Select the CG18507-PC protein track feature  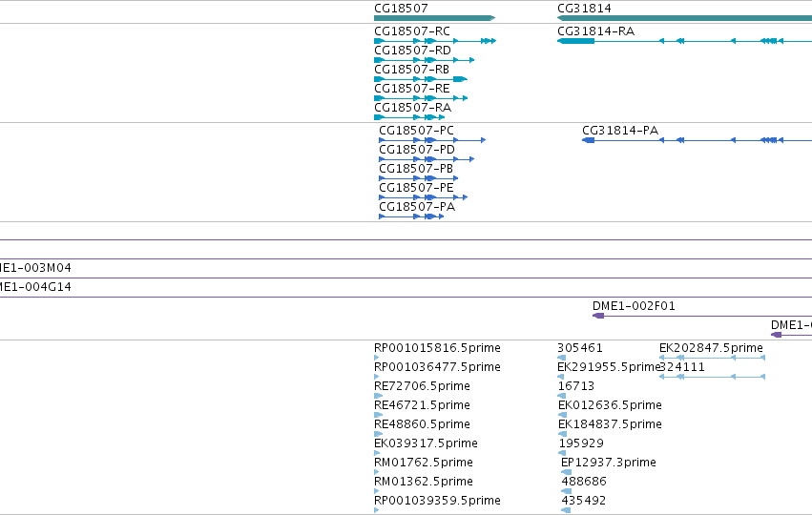(x=432, y=140)
